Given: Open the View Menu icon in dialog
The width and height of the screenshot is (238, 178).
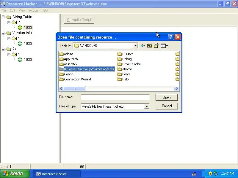Looking at the screenshot, I should pos(164,46).
